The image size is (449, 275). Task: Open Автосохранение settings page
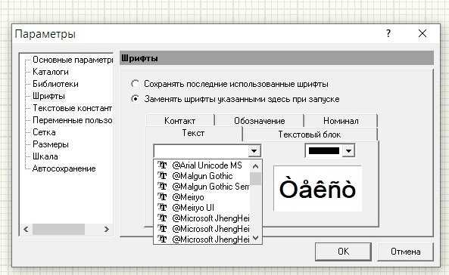(x=64, y=168)
